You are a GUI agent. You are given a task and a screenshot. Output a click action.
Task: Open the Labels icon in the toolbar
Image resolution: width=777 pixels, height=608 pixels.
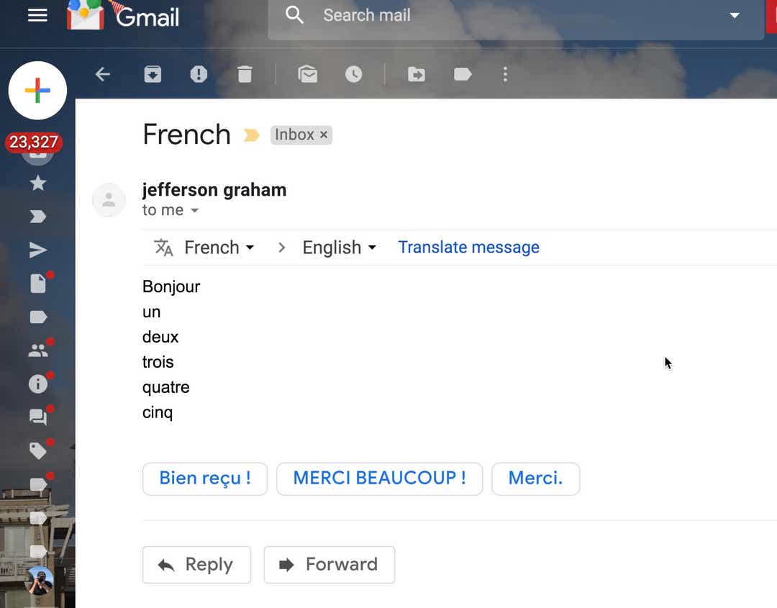pyautogui.click(x=463, y=74)
